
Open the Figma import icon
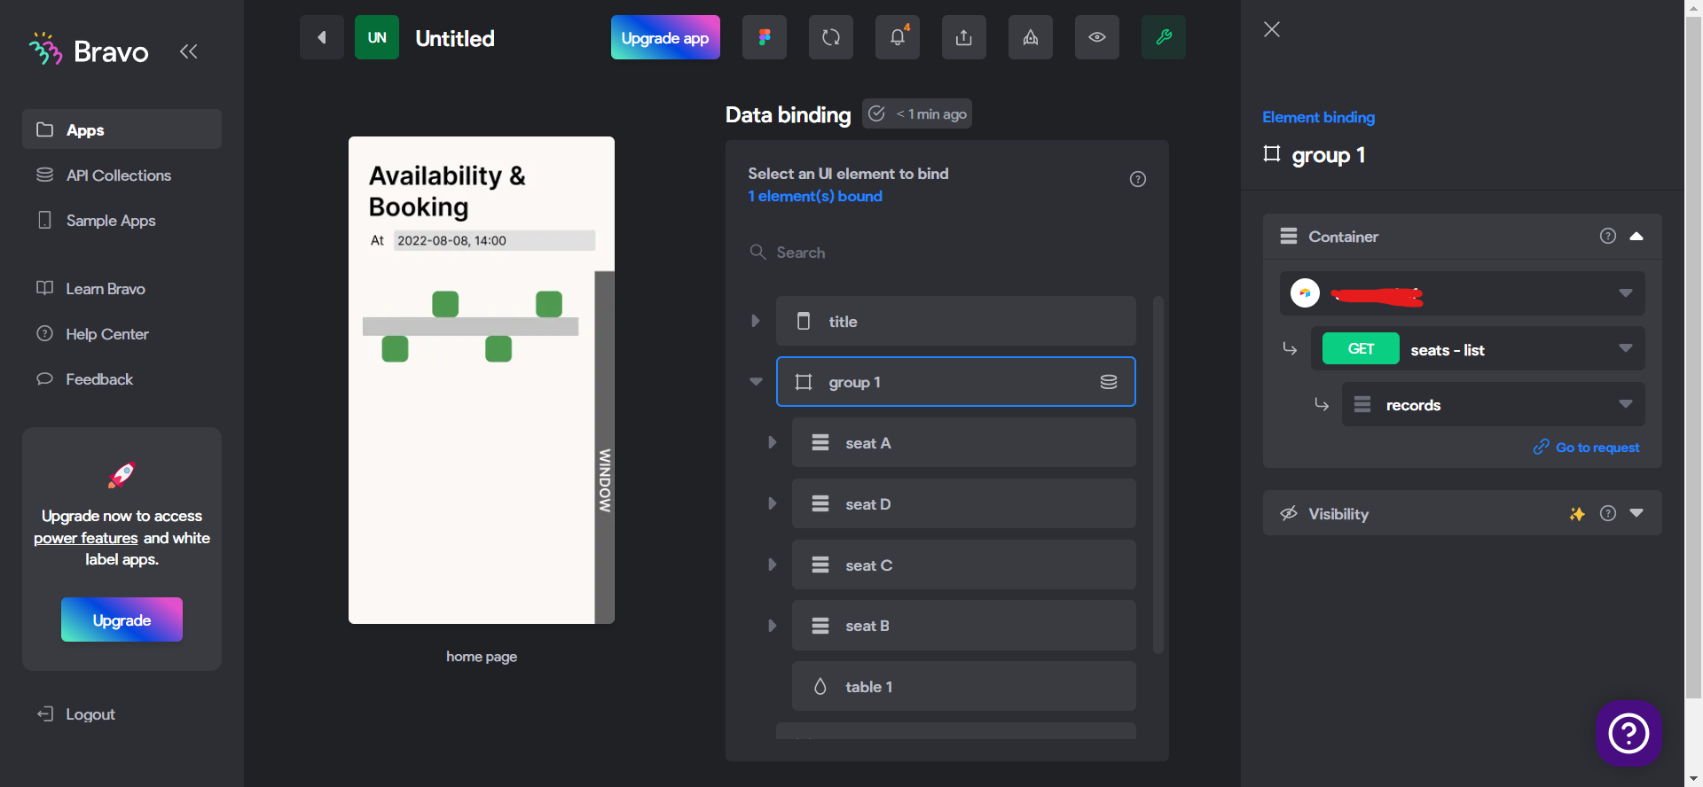[764, 37]
